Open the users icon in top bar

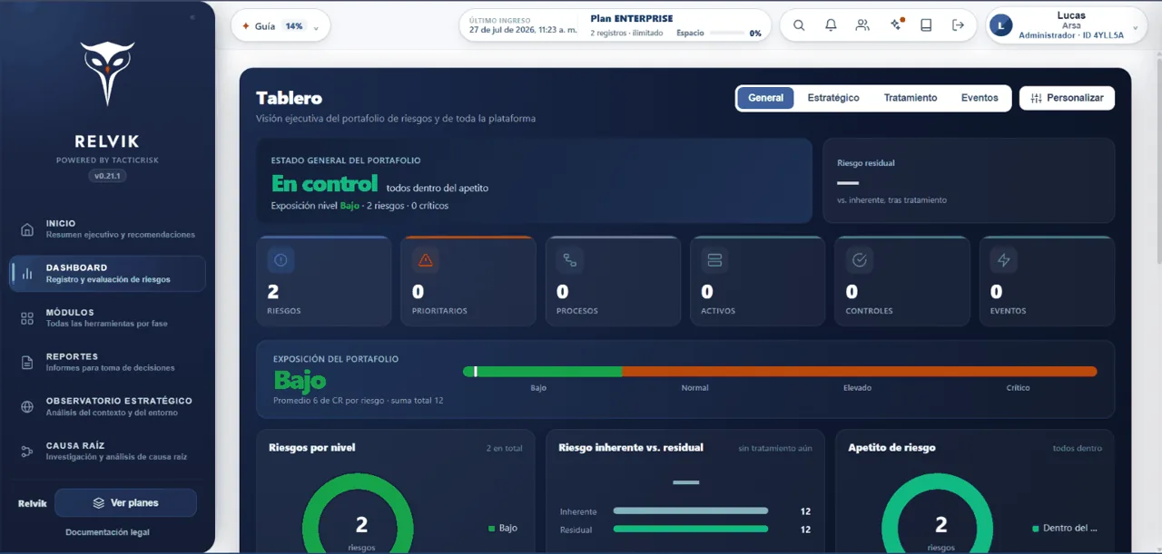pos(862,25)
